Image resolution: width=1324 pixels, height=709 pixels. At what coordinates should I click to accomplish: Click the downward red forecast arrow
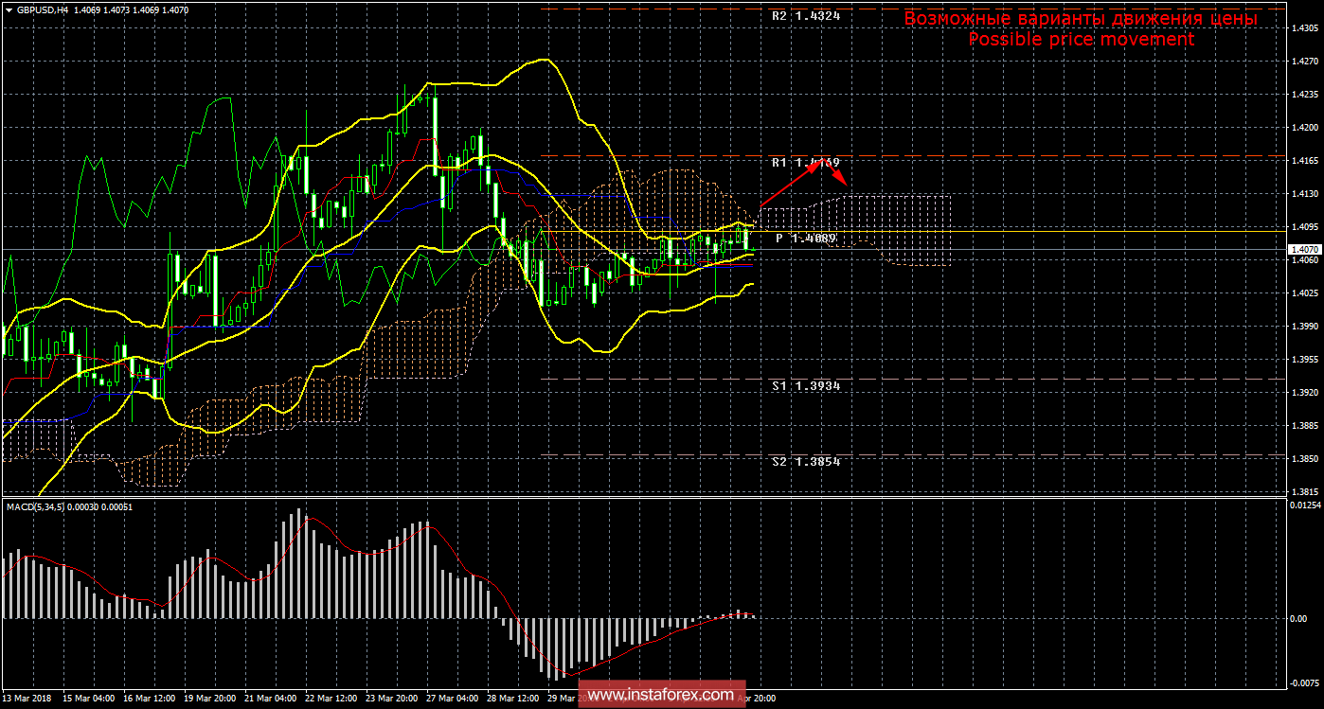(837, 175)
